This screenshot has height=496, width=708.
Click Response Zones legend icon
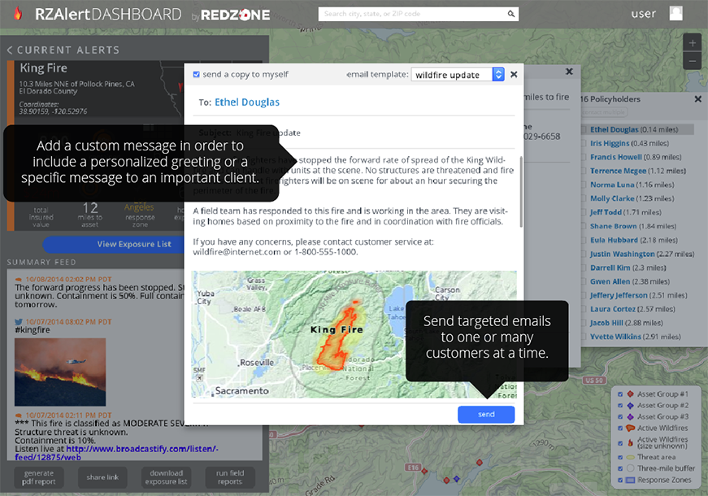point(630,480)
